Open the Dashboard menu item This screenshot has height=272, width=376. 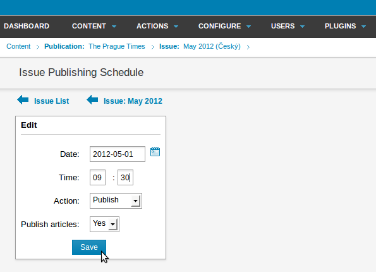[x=27, y=26]
